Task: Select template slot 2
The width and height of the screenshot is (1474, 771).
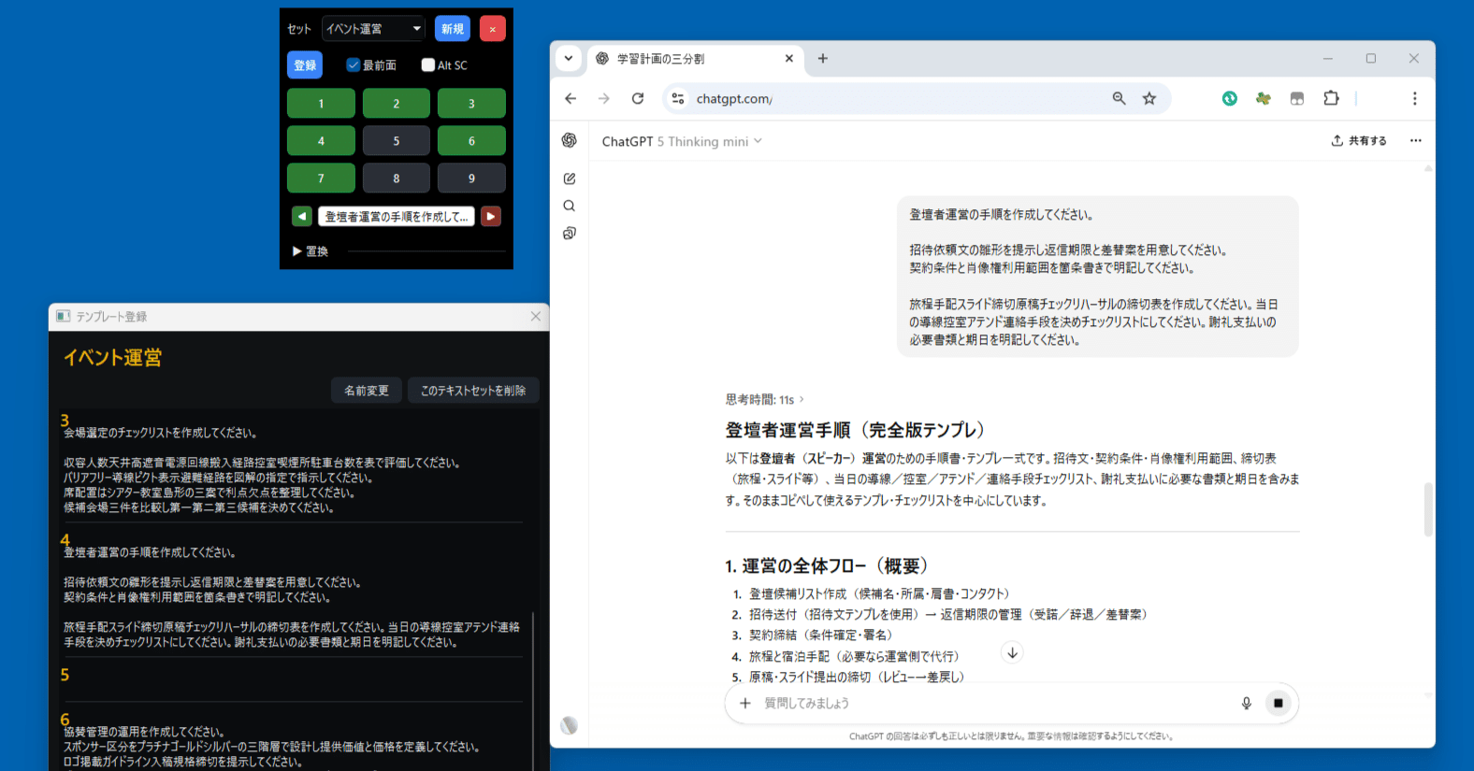Action: 397,103
